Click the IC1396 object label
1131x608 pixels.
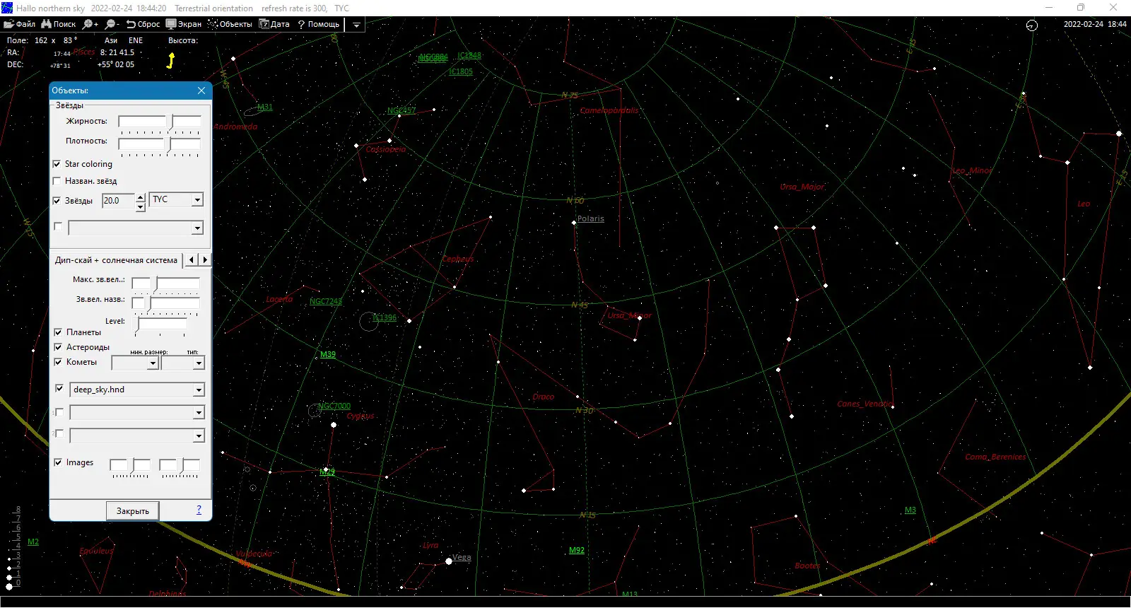(x=385, y=318)
